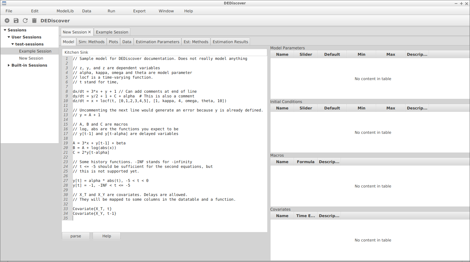Click Macros Descrip... column header
Viewport: 470px width, 262px height.
pyautogui.click(x=329, y=162)
